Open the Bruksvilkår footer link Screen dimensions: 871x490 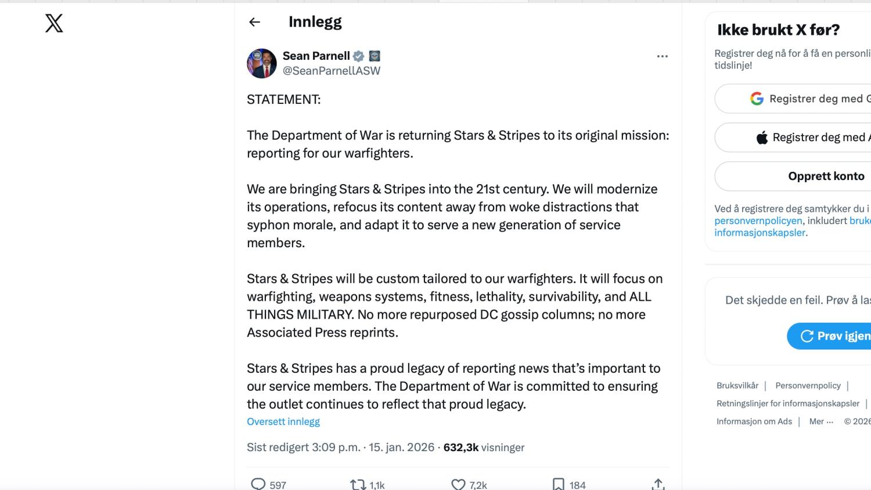(737, 385)
